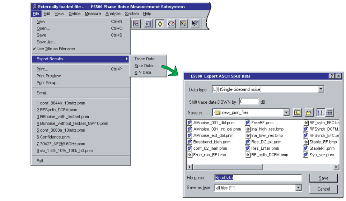Choose Open... from File menu
The height and width of the screenshot is (201, 346).
point(80,28)
